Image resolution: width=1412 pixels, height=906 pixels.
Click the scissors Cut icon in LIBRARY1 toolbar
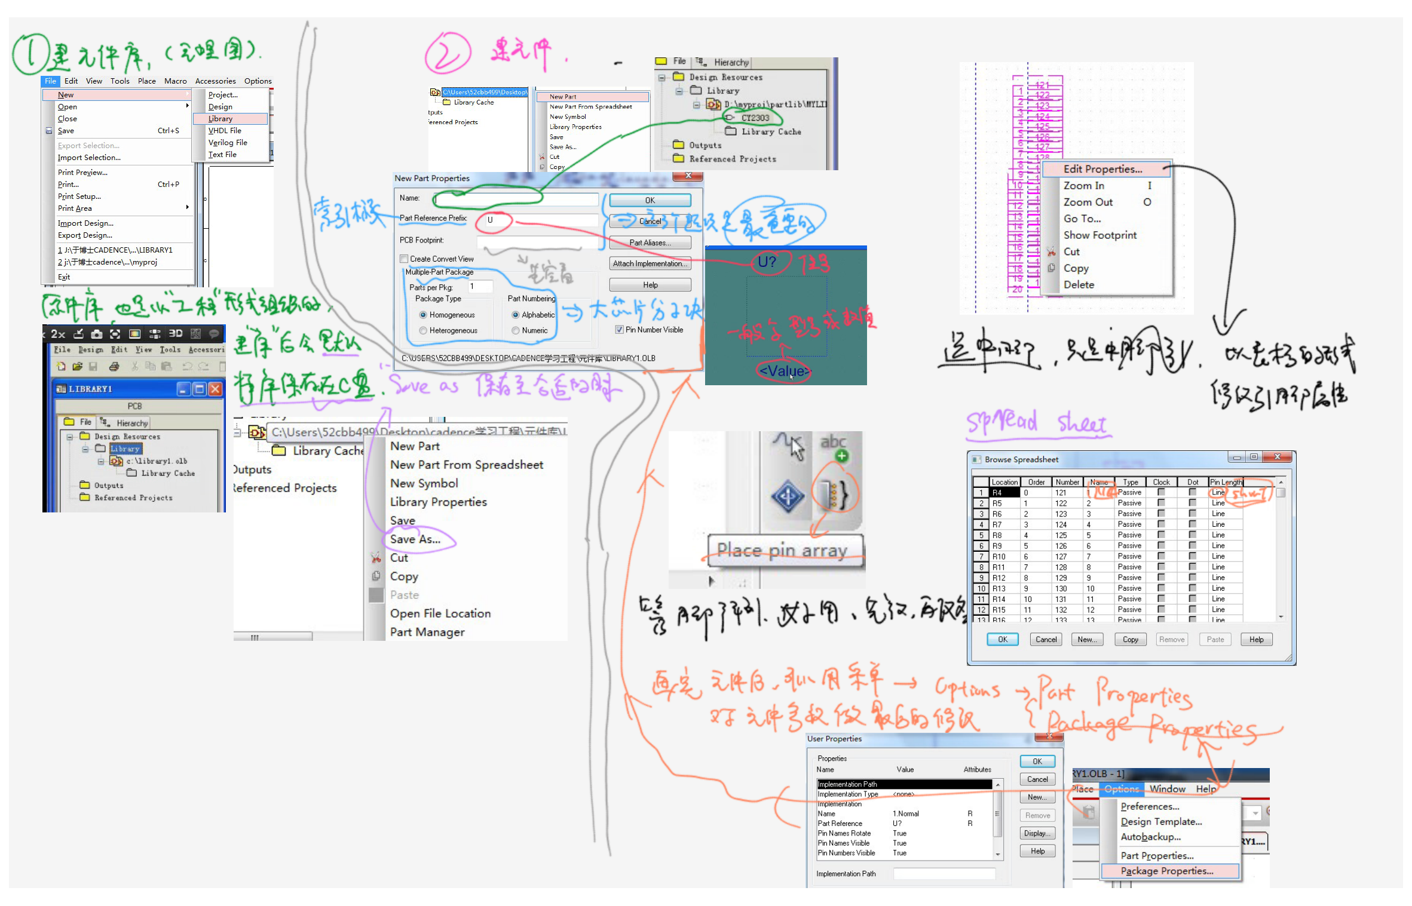pyautogui.click(x=135, y=366)
